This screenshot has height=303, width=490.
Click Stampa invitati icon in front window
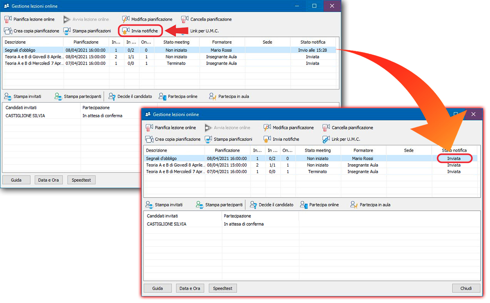coord(149,205)
